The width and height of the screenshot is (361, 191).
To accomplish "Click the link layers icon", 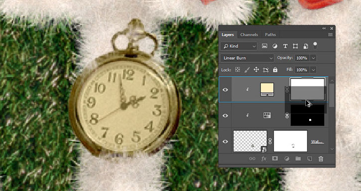I will click(252, 159).
